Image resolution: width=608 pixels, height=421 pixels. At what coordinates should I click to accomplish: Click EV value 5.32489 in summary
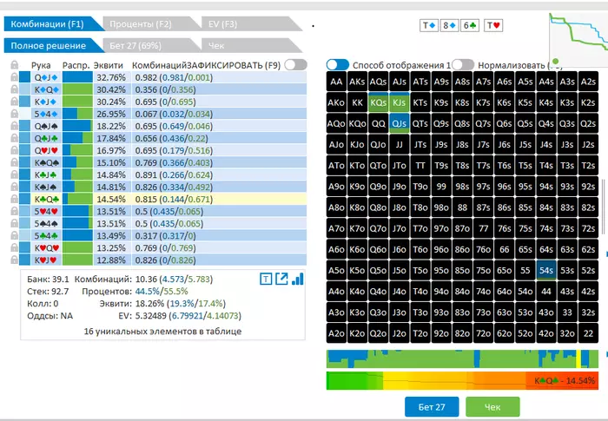(x=150, y=316)
